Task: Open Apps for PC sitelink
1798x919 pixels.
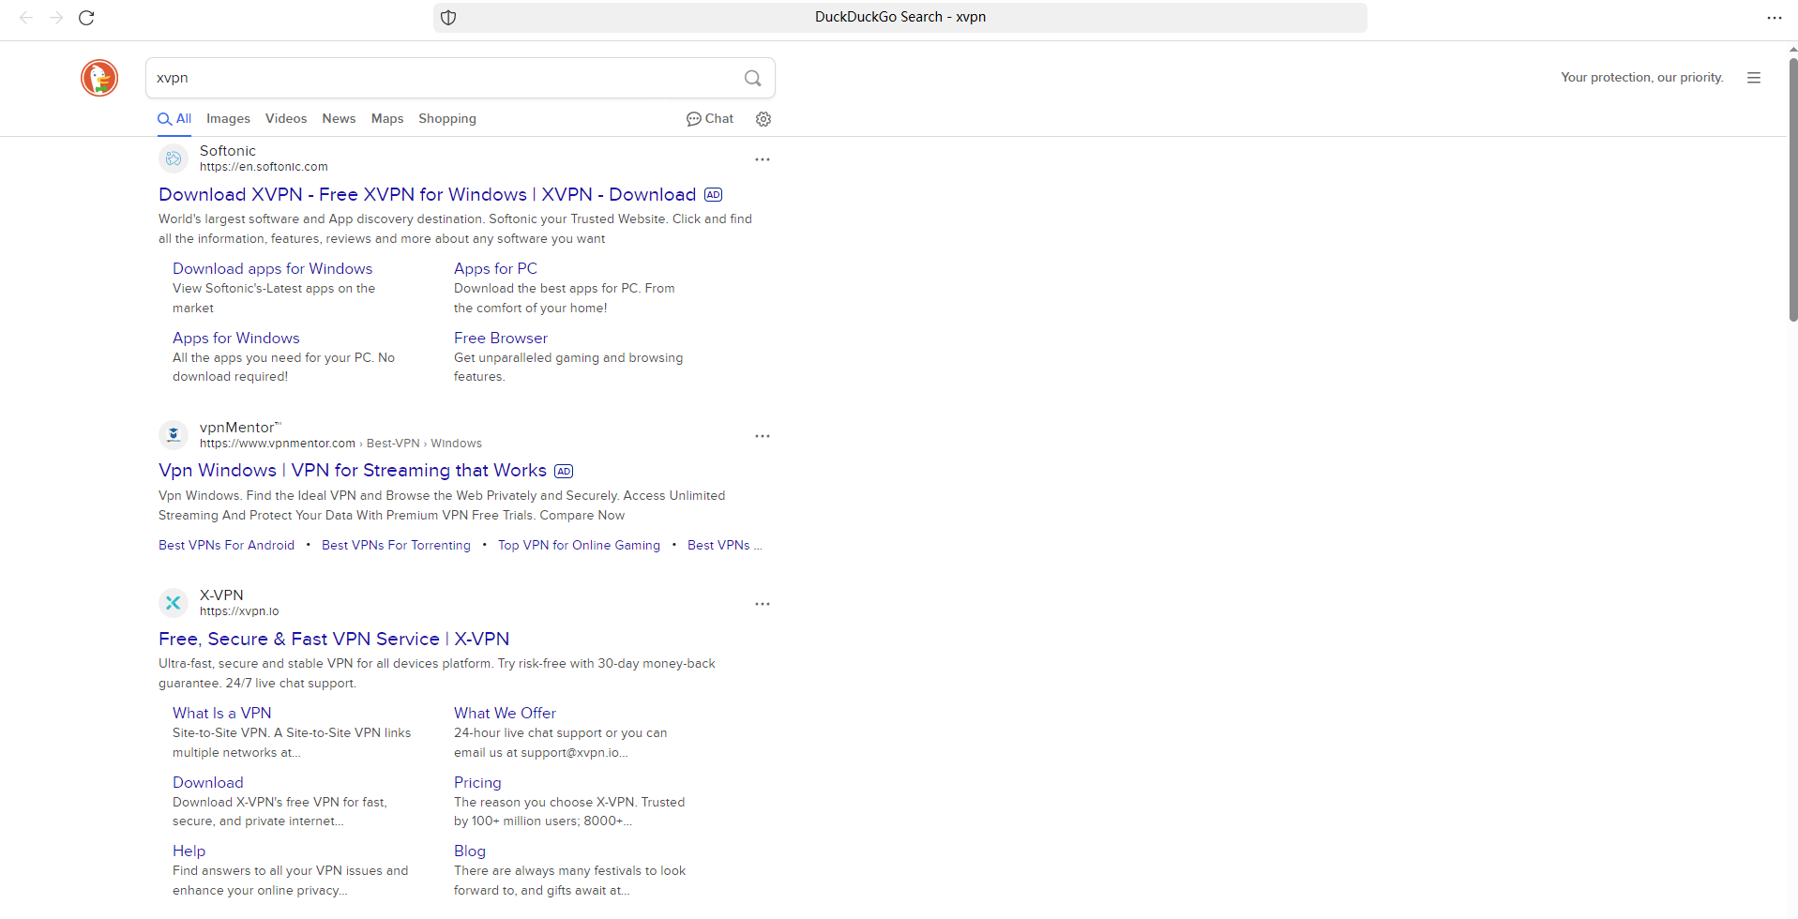Action: (x=495, y=268)
